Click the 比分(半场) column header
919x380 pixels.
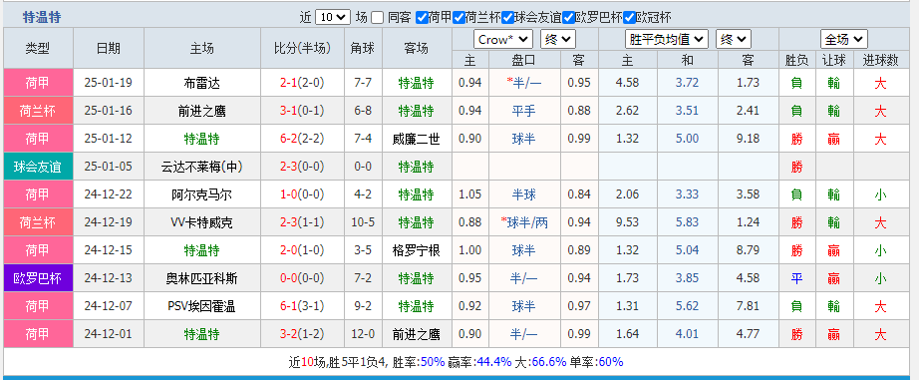pyautogui.click(x=302, y=48)
